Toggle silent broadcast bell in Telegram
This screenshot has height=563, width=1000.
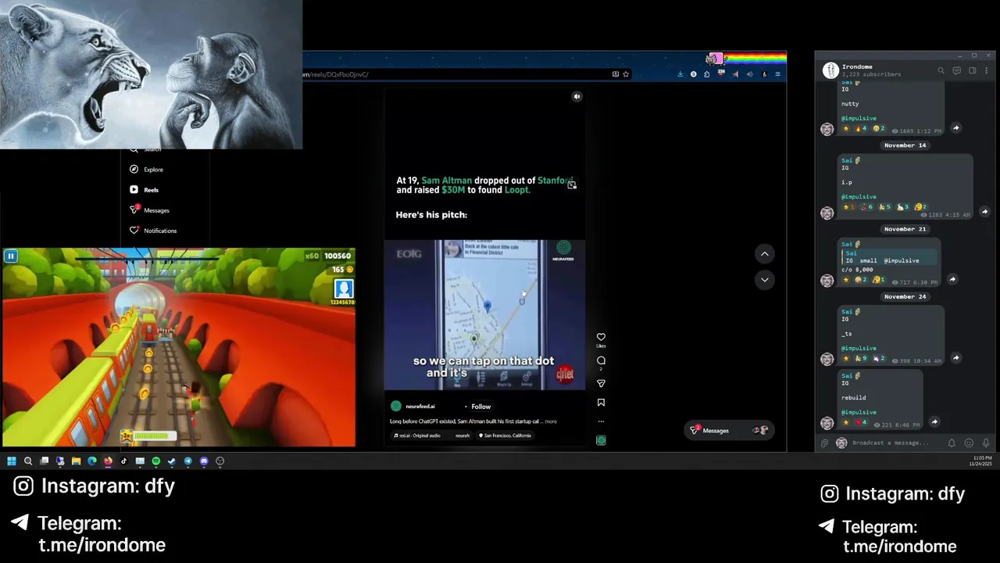(x=952, y=443)
